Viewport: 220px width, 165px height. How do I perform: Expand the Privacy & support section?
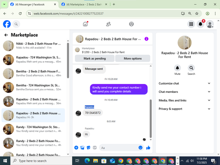tap(184, 109)
